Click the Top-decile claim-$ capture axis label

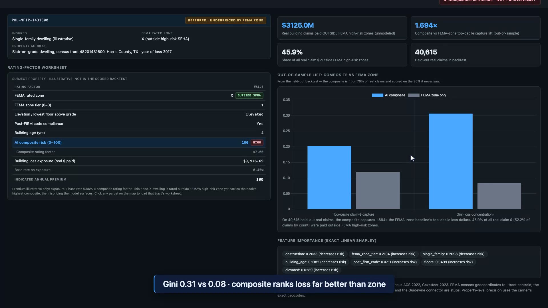[353, 214]
